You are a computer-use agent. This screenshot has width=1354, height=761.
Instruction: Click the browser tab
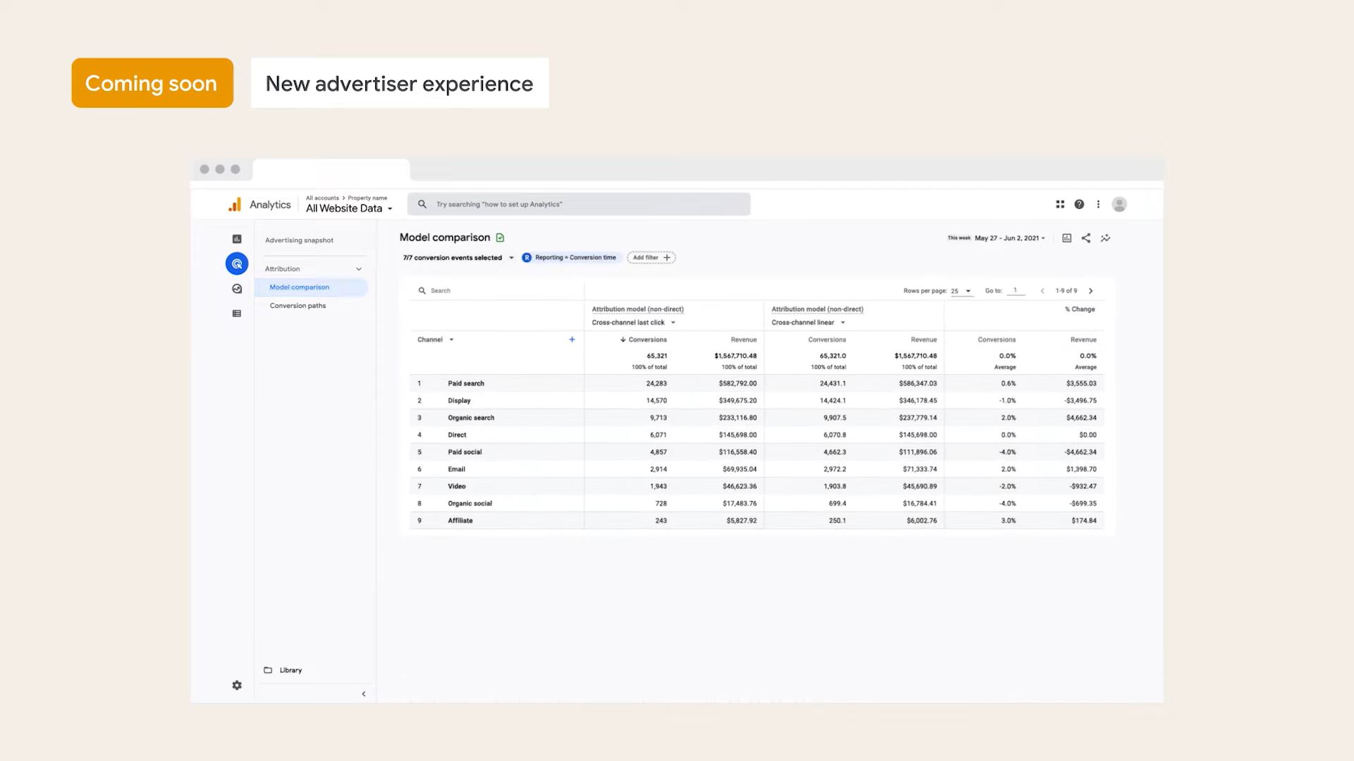pyautogui.click(x=331, y=170)
